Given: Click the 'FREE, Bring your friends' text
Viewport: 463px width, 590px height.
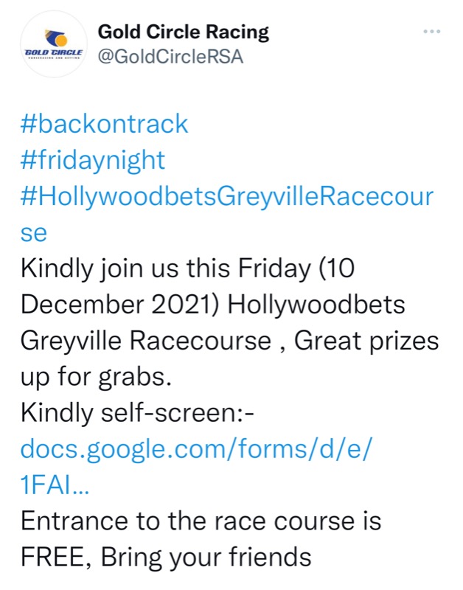Looking at the screenshot, I should (x=166, y=557).
